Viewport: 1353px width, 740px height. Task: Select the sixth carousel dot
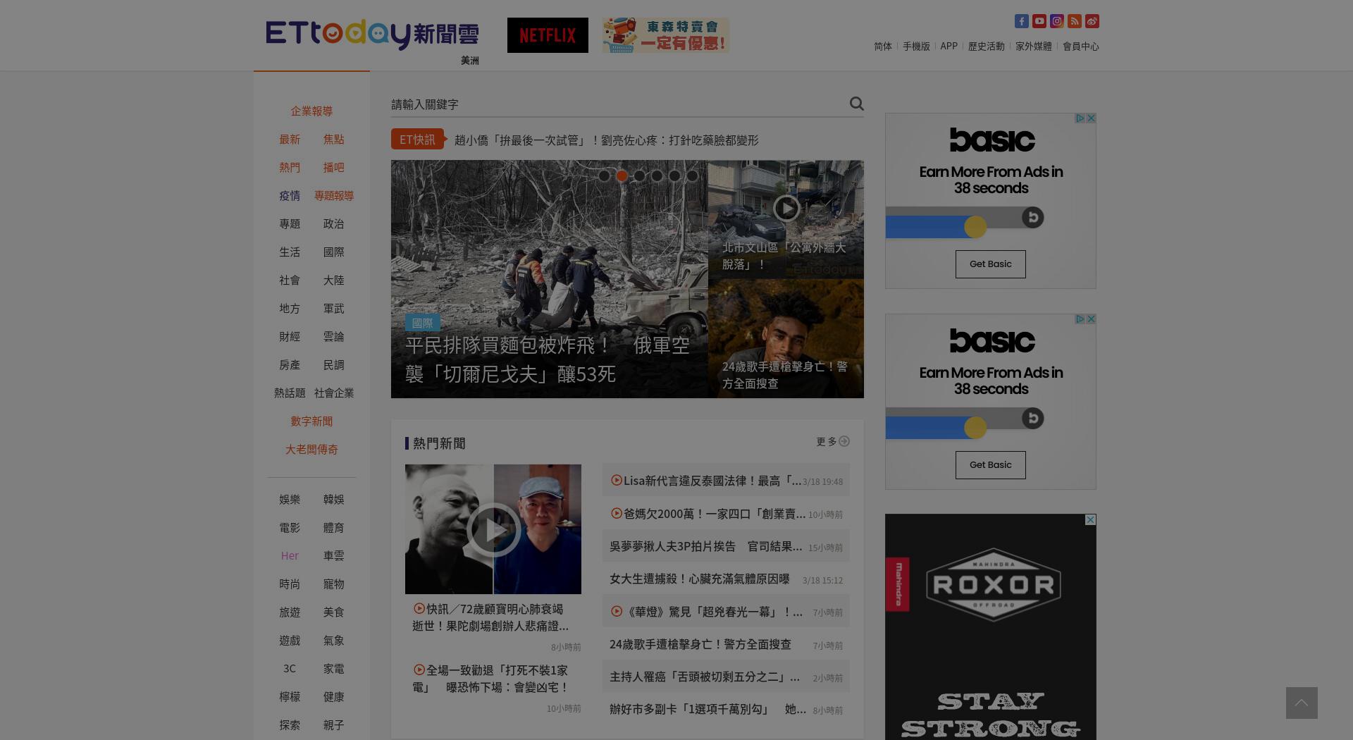coord(692,175)
